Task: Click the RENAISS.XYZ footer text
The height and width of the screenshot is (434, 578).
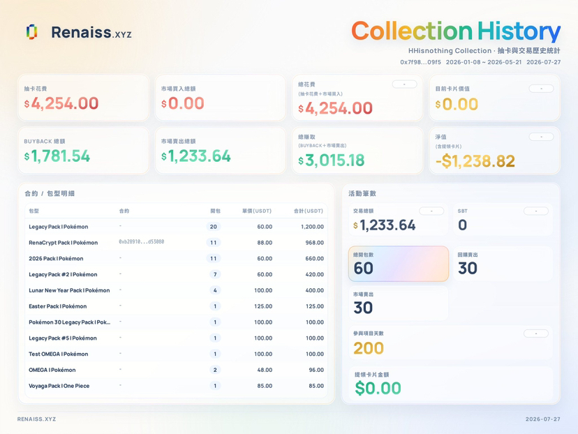Action: [36, 419]
